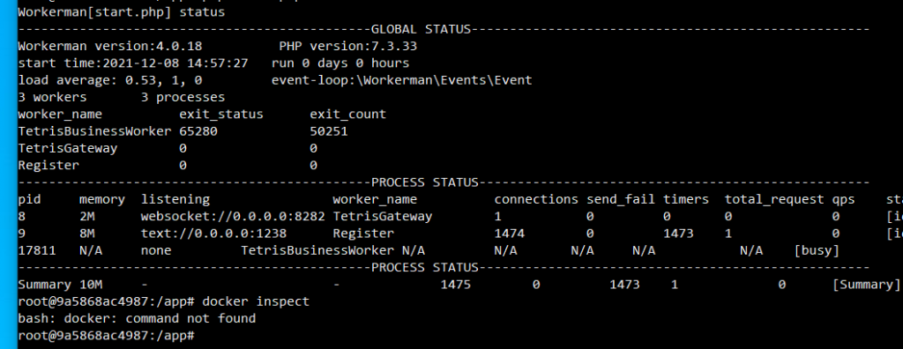This screenshot has width=903, height=349.
Task: Click the Register timers value 1473
Action: coord(678,234)
